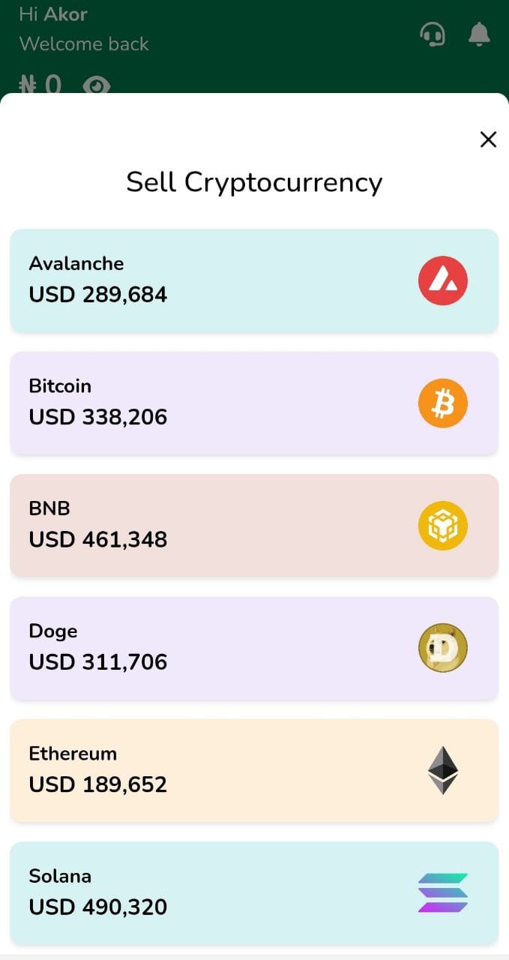The image size is (509, 960).
Task: Tap the USD 338,206 Bitcoin price
Action: click(x=98, y=417)
